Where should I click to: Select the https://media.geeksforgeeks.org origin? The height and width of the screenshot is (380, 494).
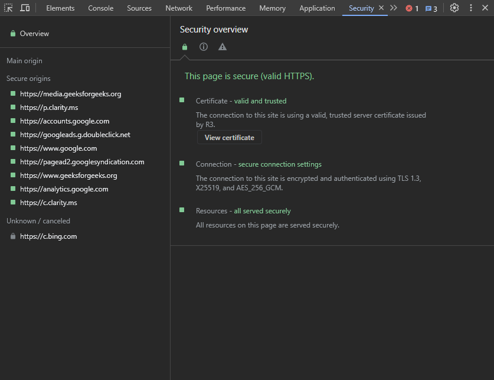coord(70,94)
